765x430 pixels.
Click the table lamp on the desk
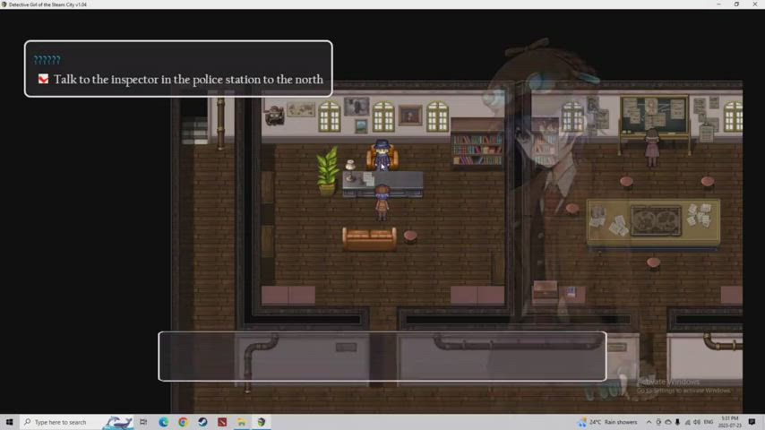pyautogui.click(x=350, y=170)
